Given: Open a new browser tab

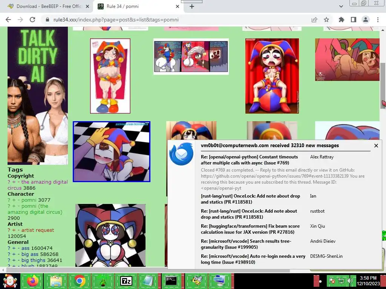Looking at the screenshot, I should click(192, 6).
